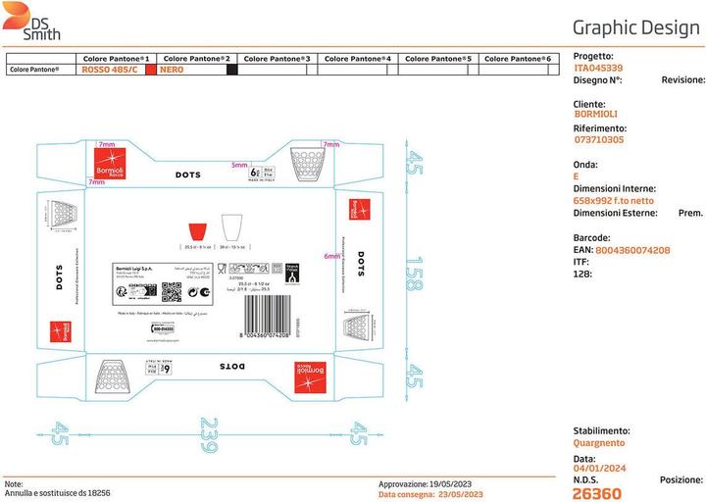This screenshot has height=502, width=706.
Task: Click the vertical DOTS title on the right panel
Action: pyautogui.click(x=361, y=264)
